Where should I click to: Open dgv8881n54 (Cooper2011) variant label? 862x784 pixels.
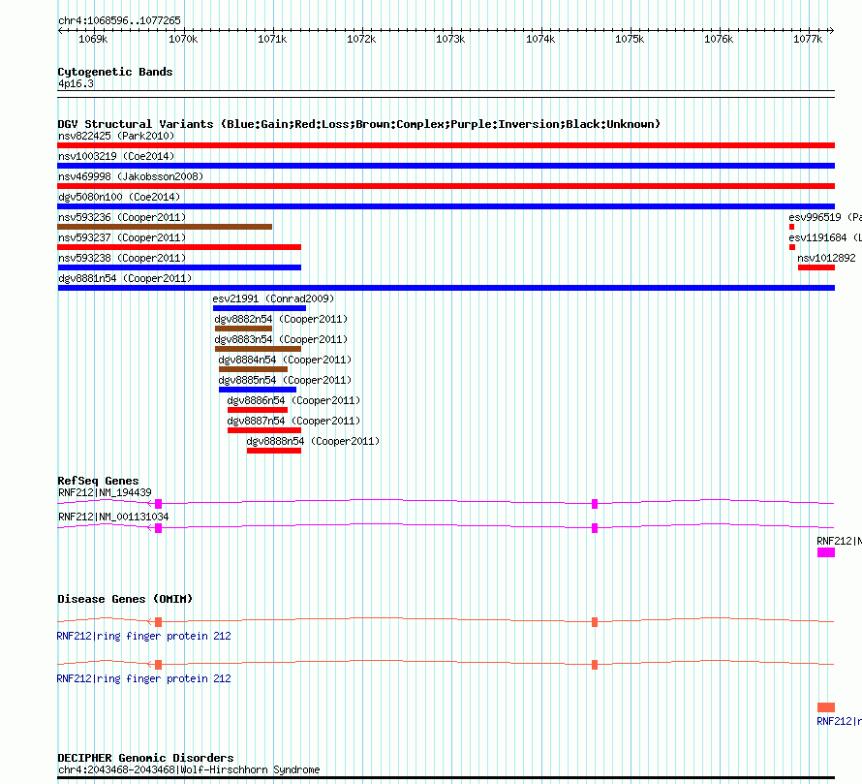click(125, 278)
